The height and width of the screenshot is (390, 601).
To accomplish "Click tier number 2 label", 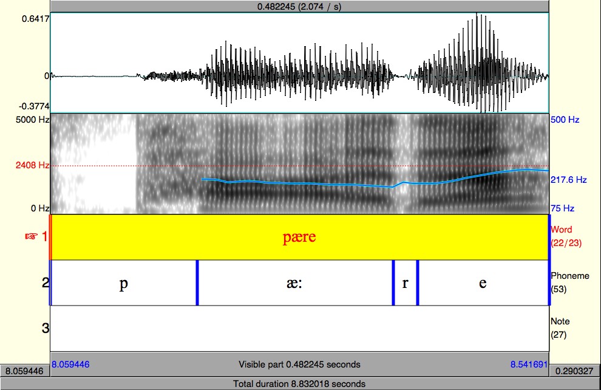I will [46, 282].
